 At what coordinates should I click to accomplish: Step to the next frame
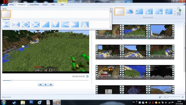[x=51, y=85]
